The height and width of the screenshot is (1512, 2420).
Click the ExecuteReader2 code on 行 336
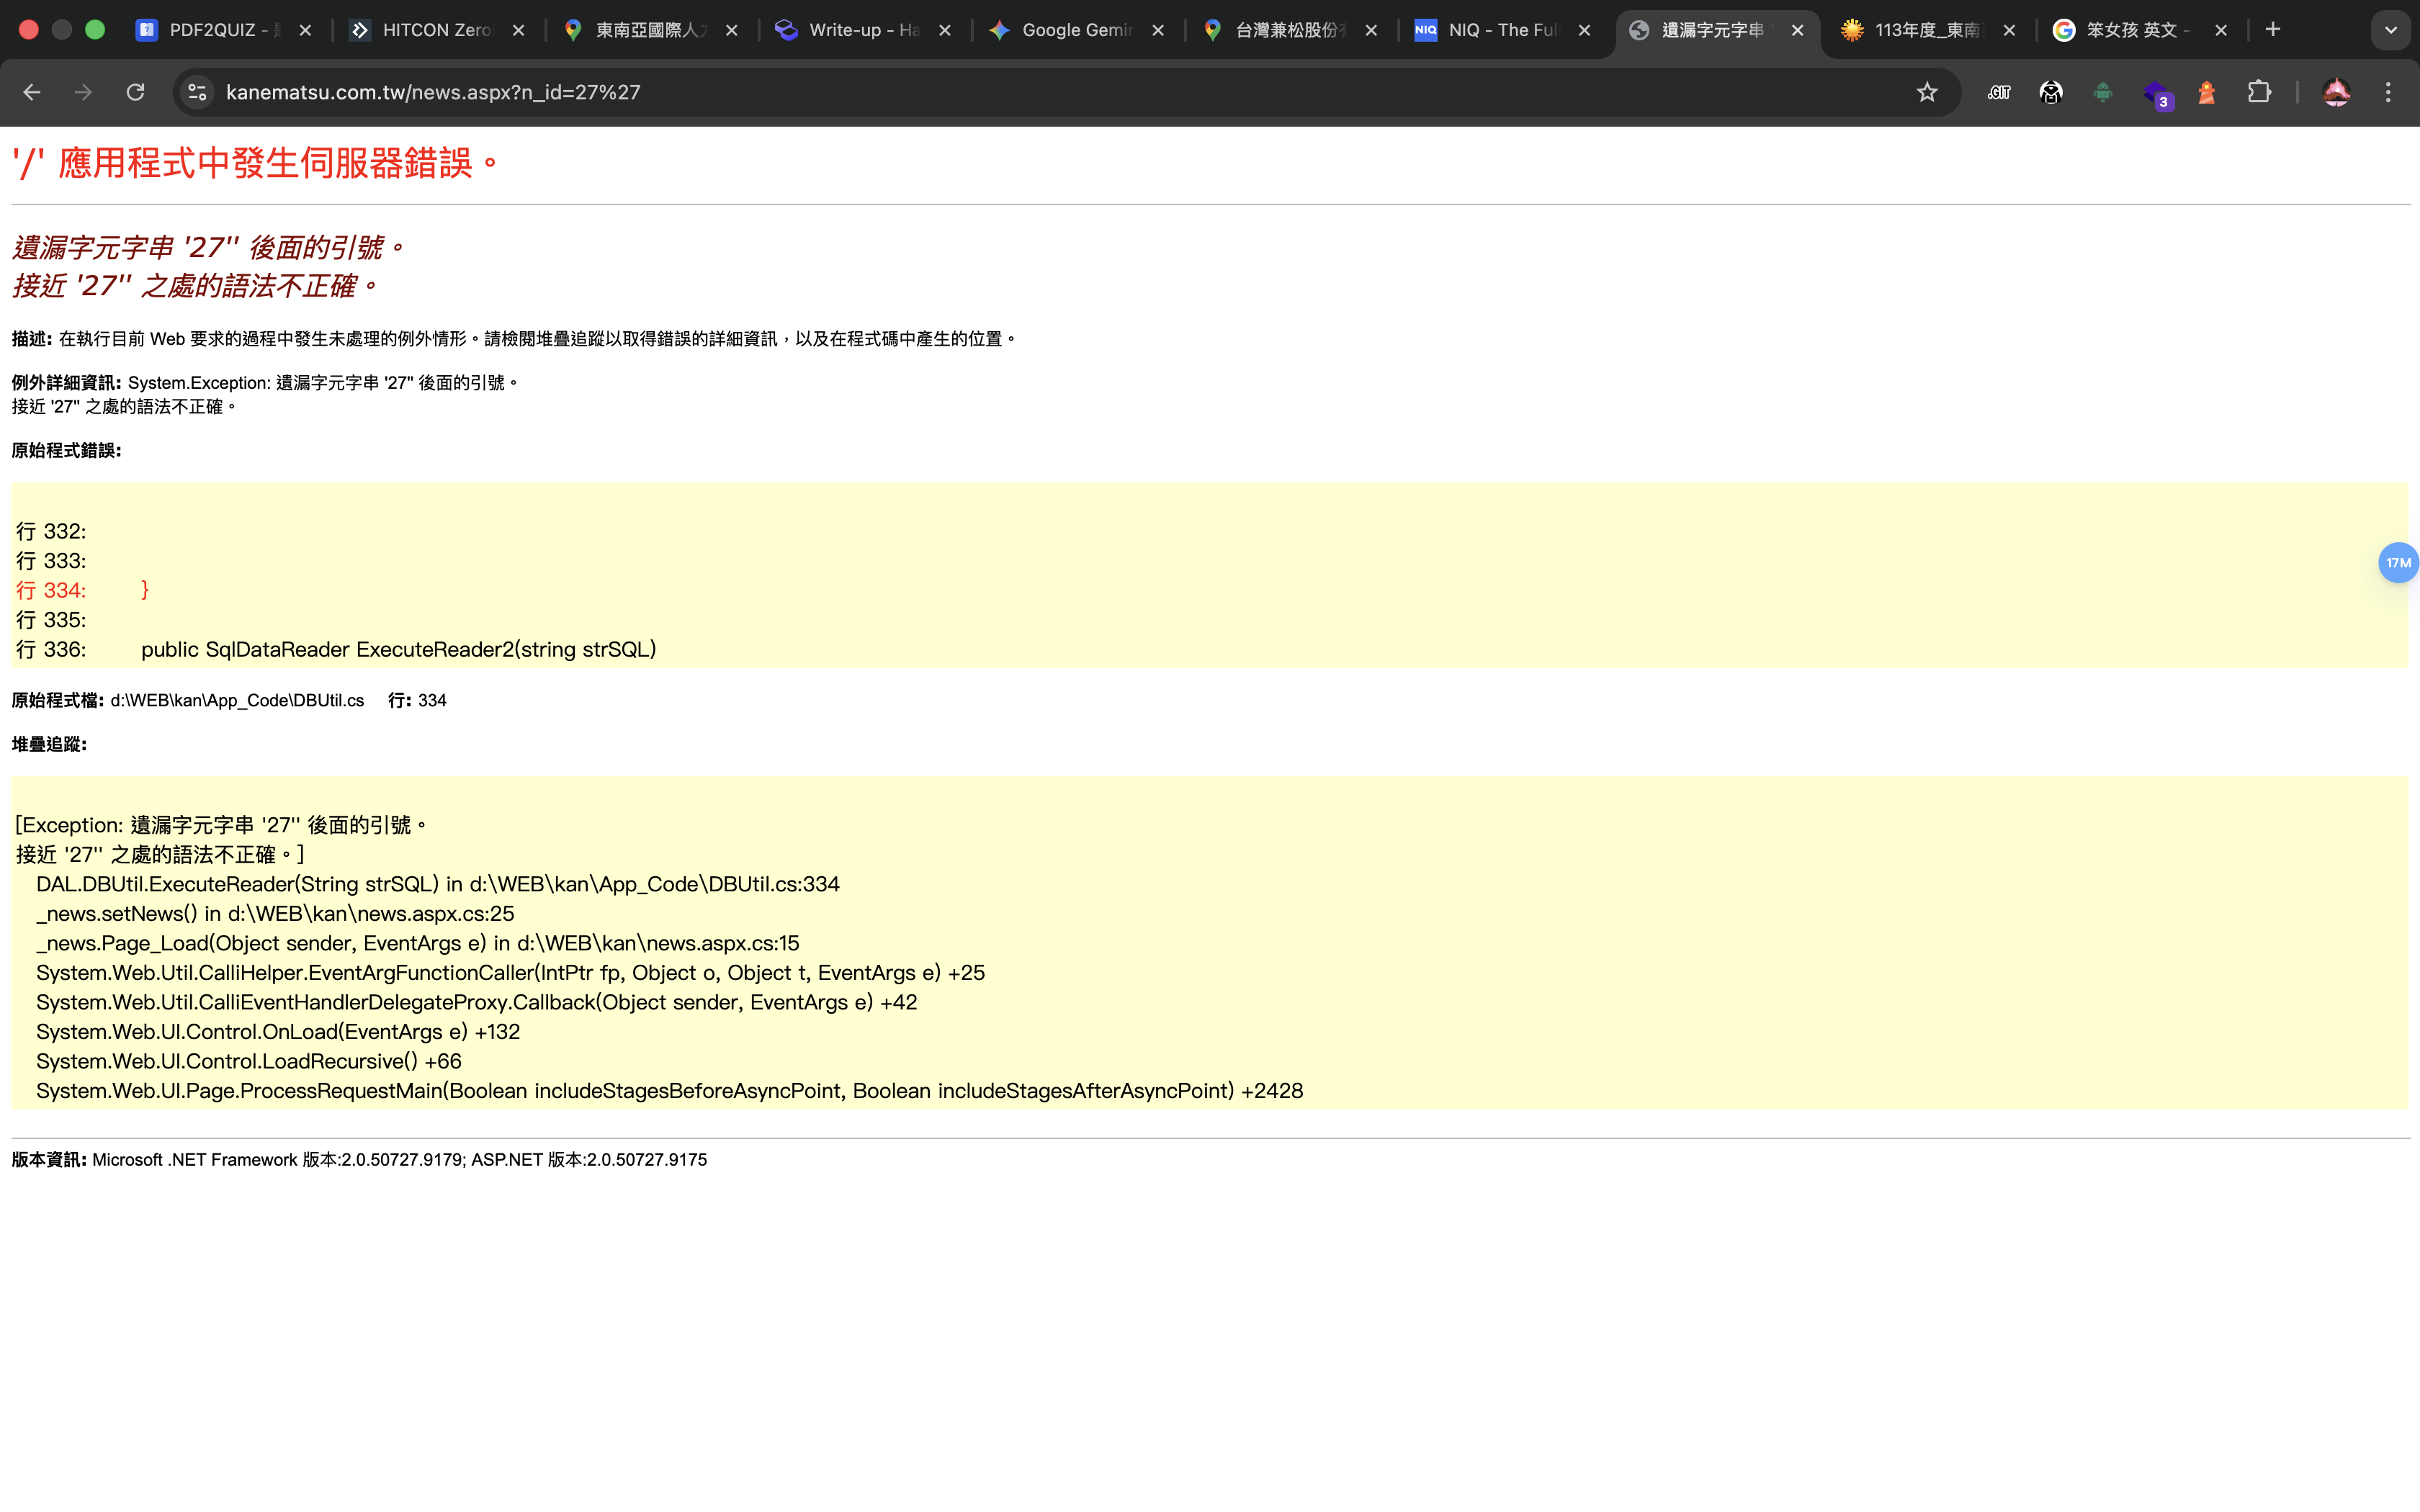(398, 650)
